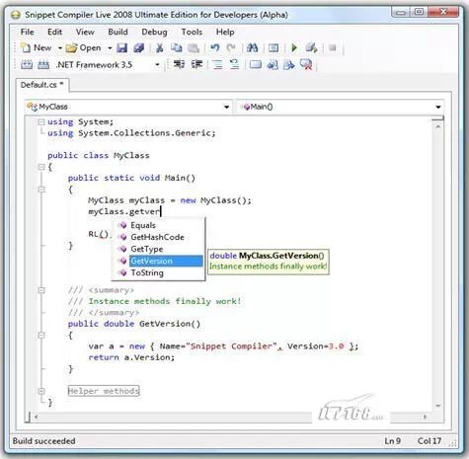Open the Edit menu
The height and width of the screenshot is (459, 469).
(54, 32)
